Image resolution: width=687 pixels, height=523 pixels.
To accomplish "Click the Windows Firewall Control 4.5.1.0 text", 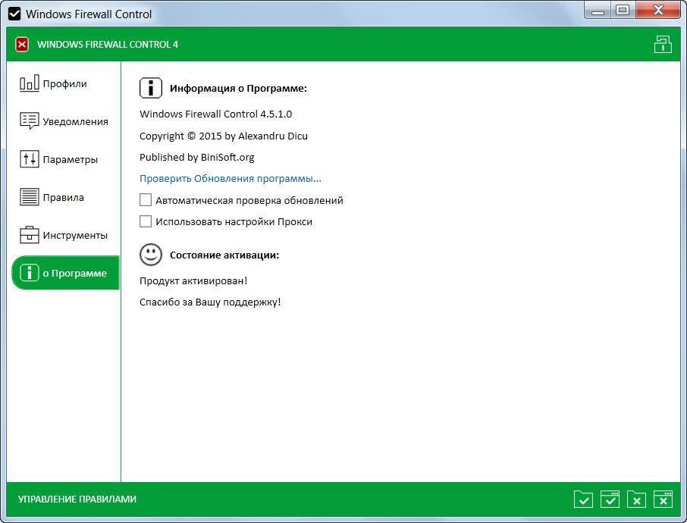I will tap(215, 114).
